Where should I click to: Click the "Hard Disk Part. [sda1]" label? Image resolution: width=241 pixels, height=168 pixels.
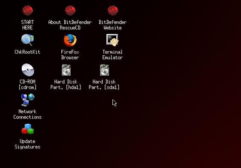coord(104,85)
